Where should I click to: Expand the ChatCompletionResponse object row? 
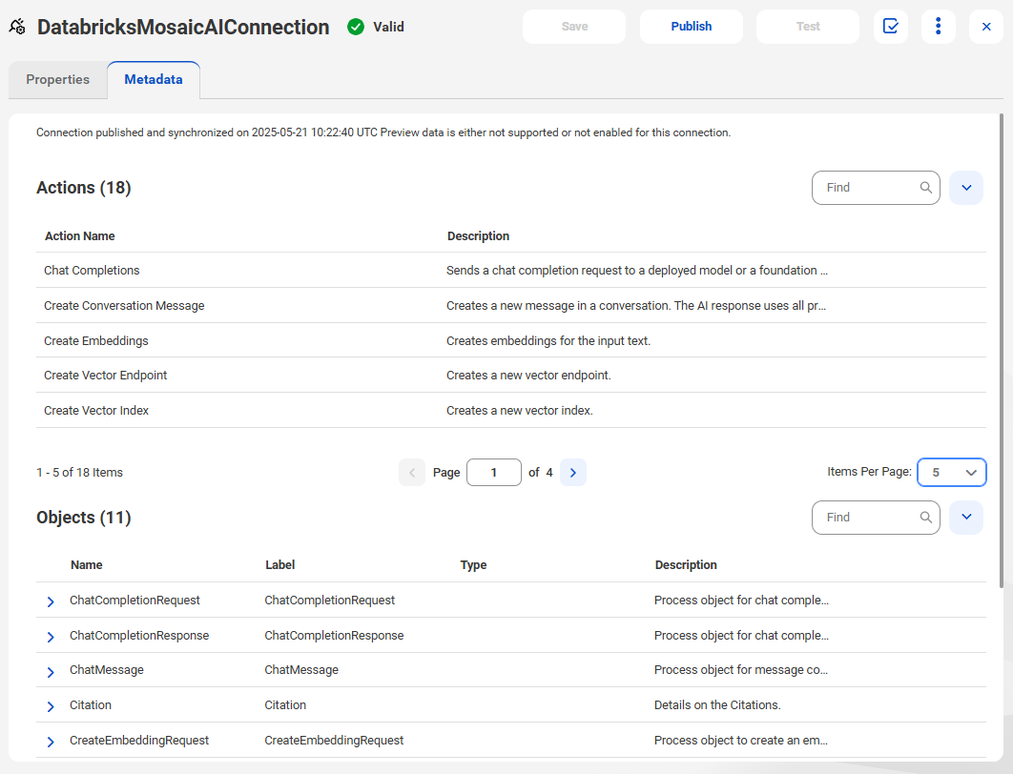tap(51, 637)
